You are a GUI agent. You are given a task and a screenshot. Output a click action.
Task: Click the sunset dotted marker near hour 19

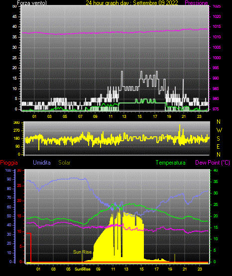coord(175,258)
